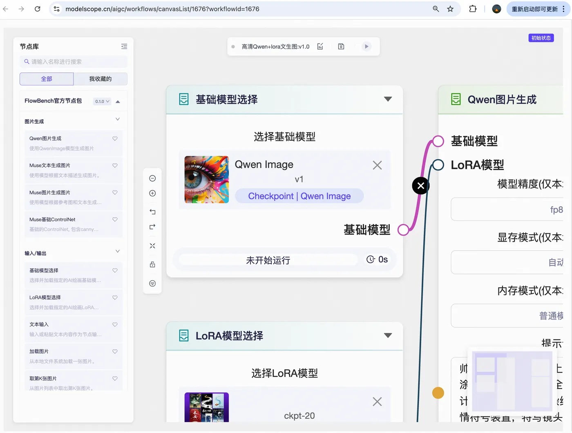This screenshot has width=572, height=433.
Task: Favorite the 加载图片 node
Action: point(115,351)
